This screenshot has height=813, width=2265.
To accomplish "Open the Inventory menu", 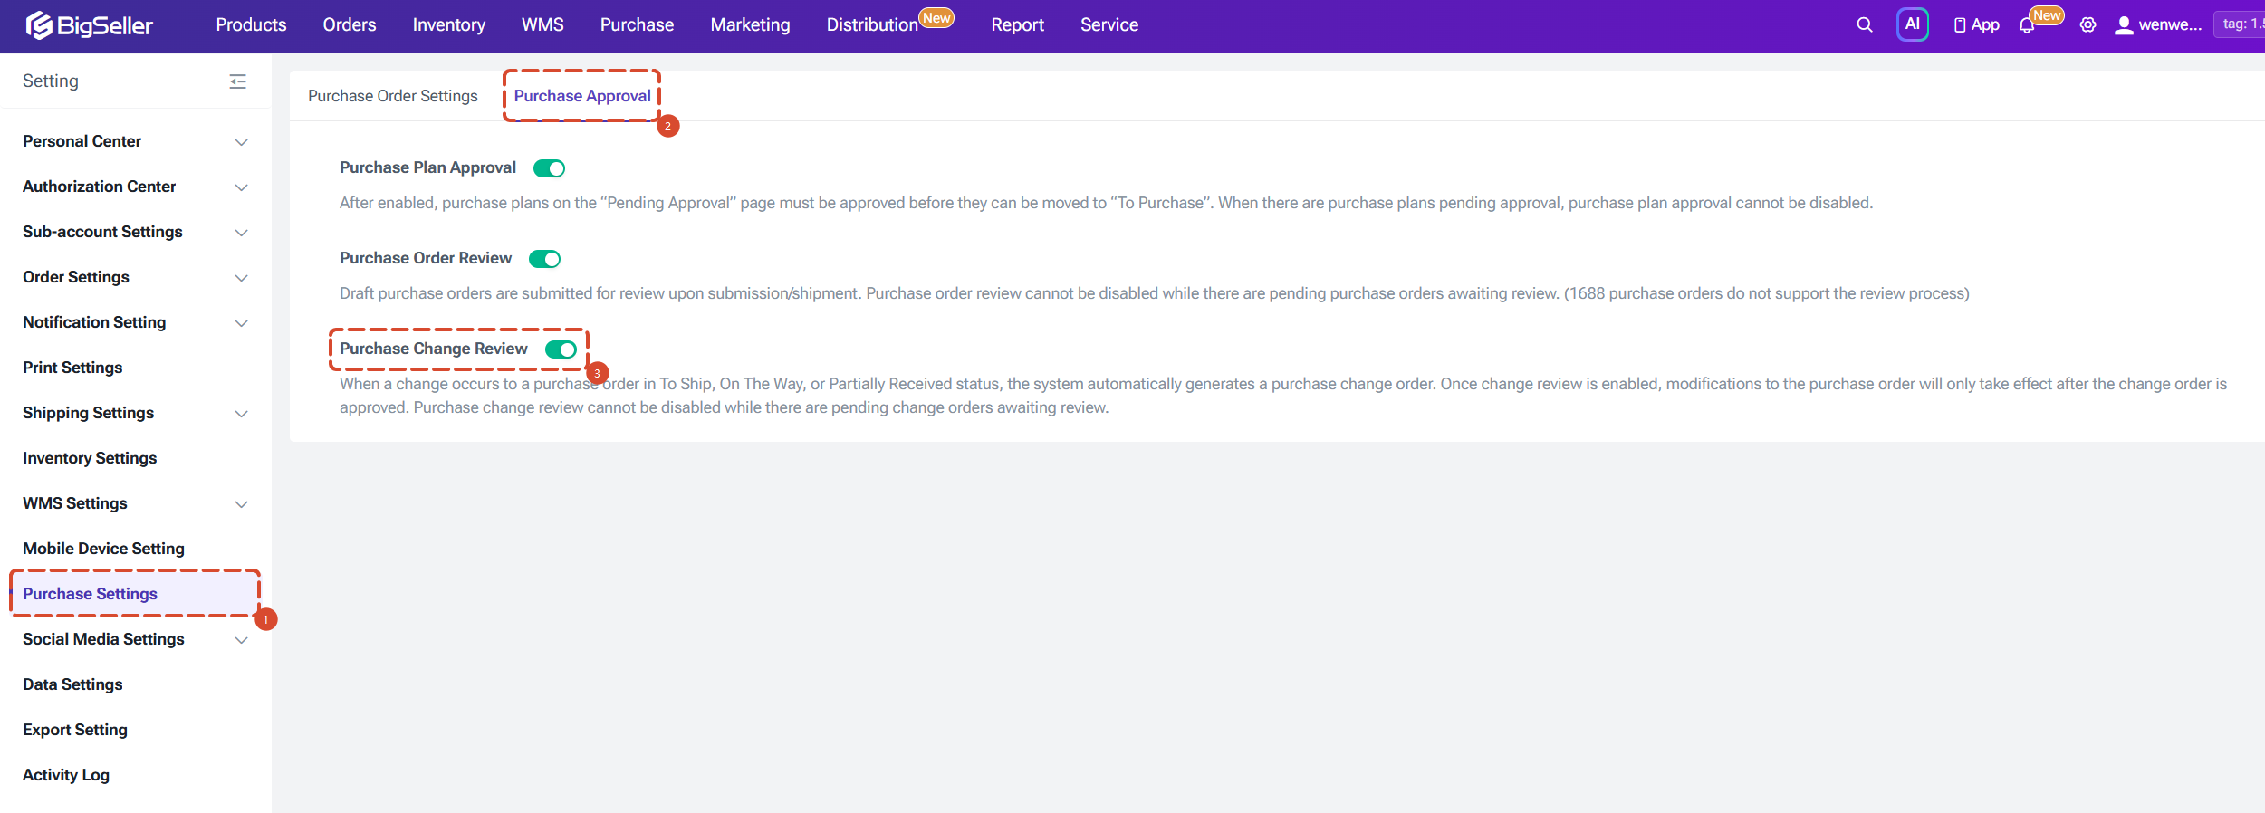I will pyautogui.click(x=449, y=25).
